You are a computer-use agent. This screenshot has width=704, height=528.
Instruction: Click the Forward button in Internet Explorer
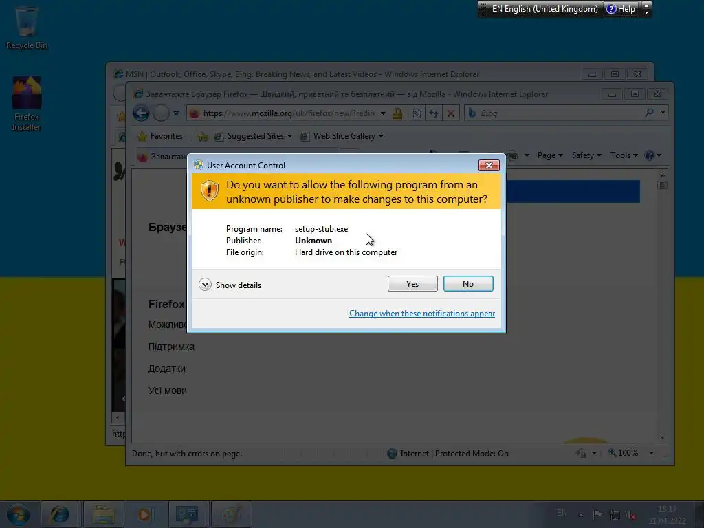pos(161,113)
